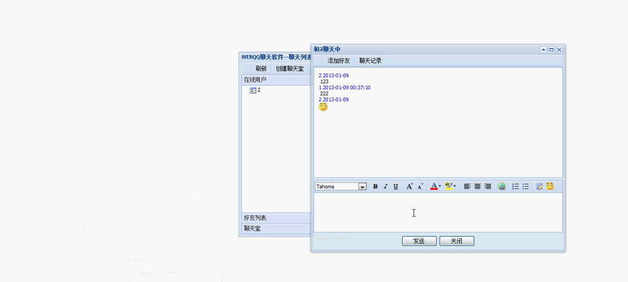
Task: Click the message text '123'
Action: click(x=324, y=81)
